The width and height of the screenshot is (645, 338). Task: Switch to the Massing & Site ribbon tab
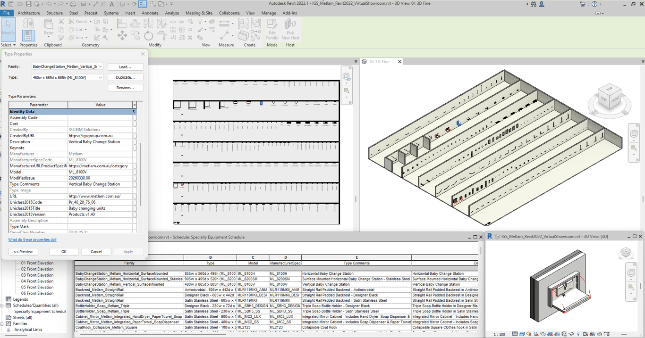pos(199,13)
